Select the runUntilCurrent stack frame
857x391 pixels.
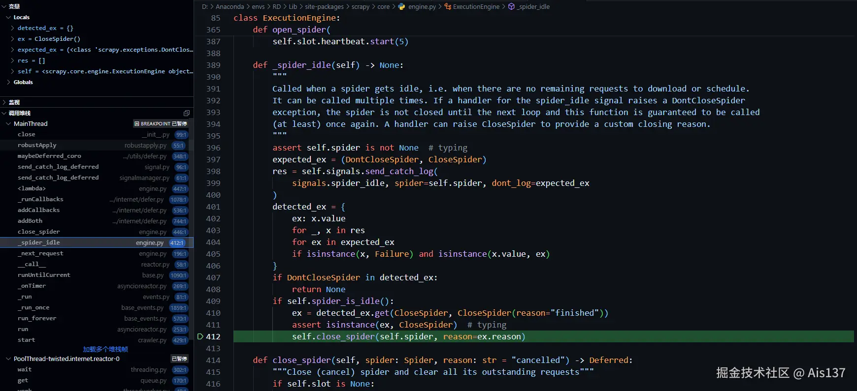(97, 275)
